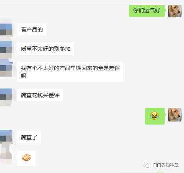The image size is (184, 173).
Task: Click the 门门实操手录 watermark text
Action: coord(166,165)
